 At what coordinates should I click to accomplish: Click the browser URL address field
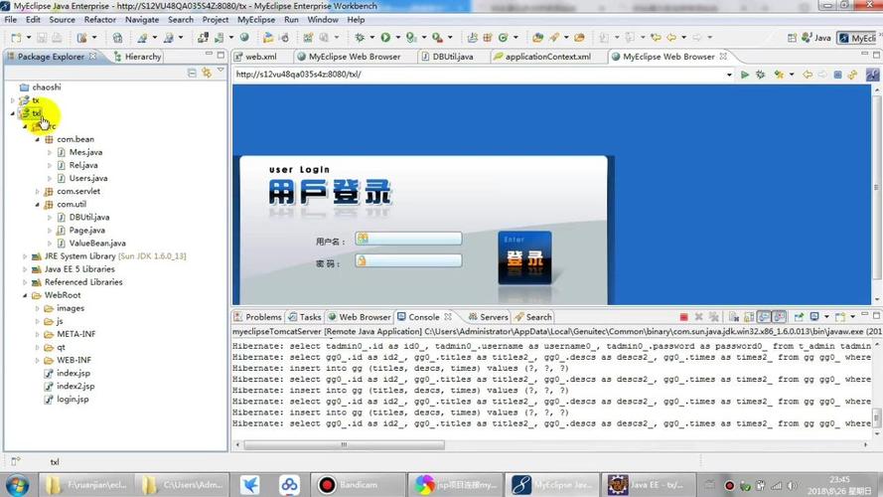(x=479, y=75)
